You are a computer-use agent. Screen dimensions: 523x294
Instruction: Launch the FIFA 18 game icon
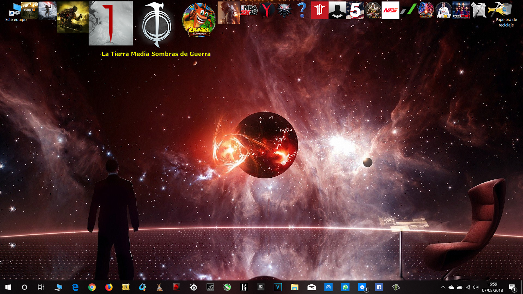point(444,10)
